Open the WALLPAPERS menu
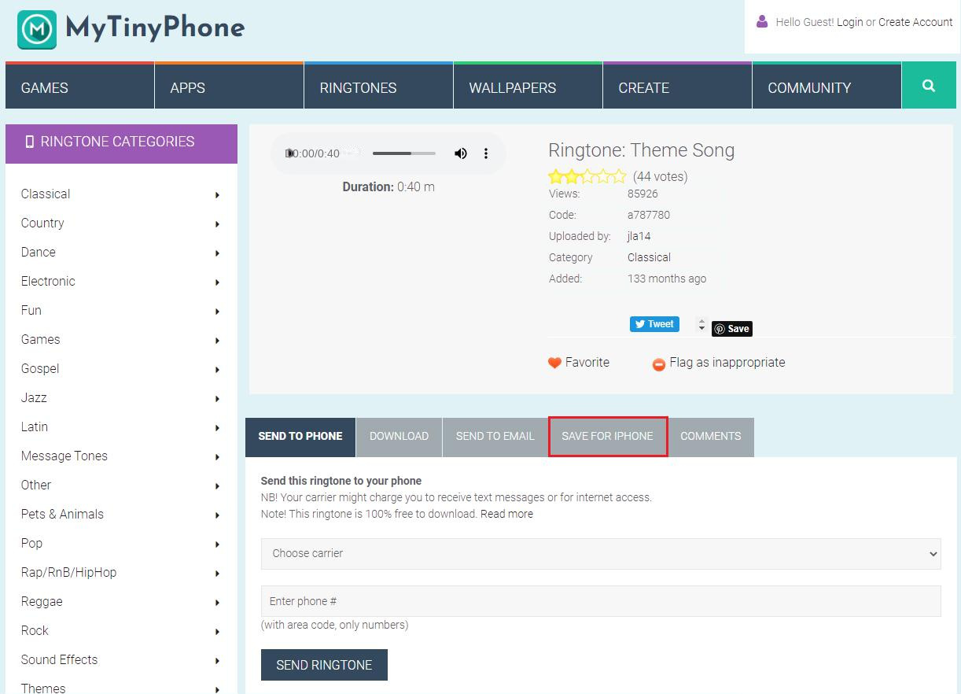 coord(528,86)
